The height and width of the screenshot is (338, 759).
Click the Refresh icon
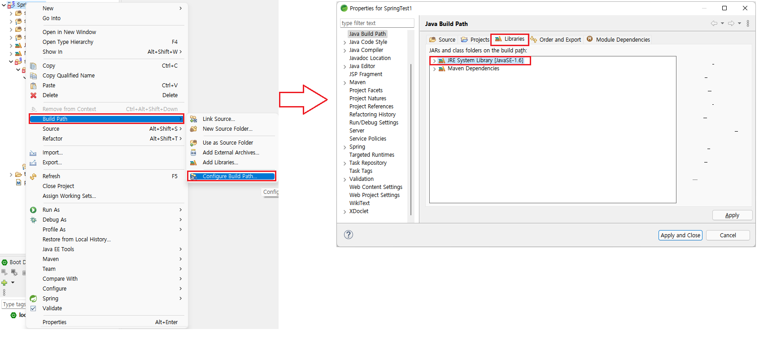(x=33, y=176)
